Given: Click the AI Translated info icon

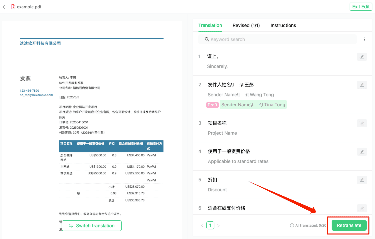Looking at the screenshot, I should coord(292,226).
